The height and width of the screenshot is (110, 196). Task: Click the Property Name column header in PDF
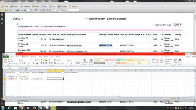pos(24,35)
